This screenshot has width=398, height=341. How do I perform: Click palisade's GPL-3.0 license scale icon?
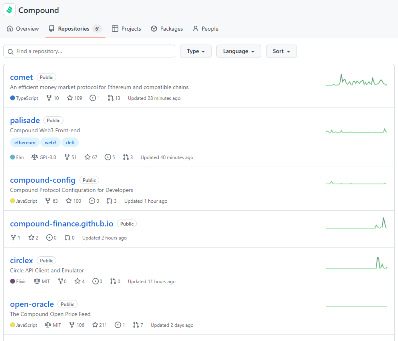(x=34, y=157)
